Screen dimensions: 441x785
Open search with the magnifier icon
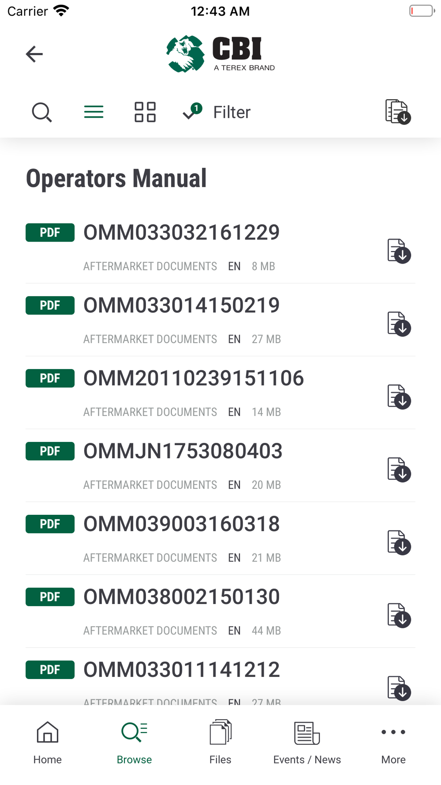[42, 112]
